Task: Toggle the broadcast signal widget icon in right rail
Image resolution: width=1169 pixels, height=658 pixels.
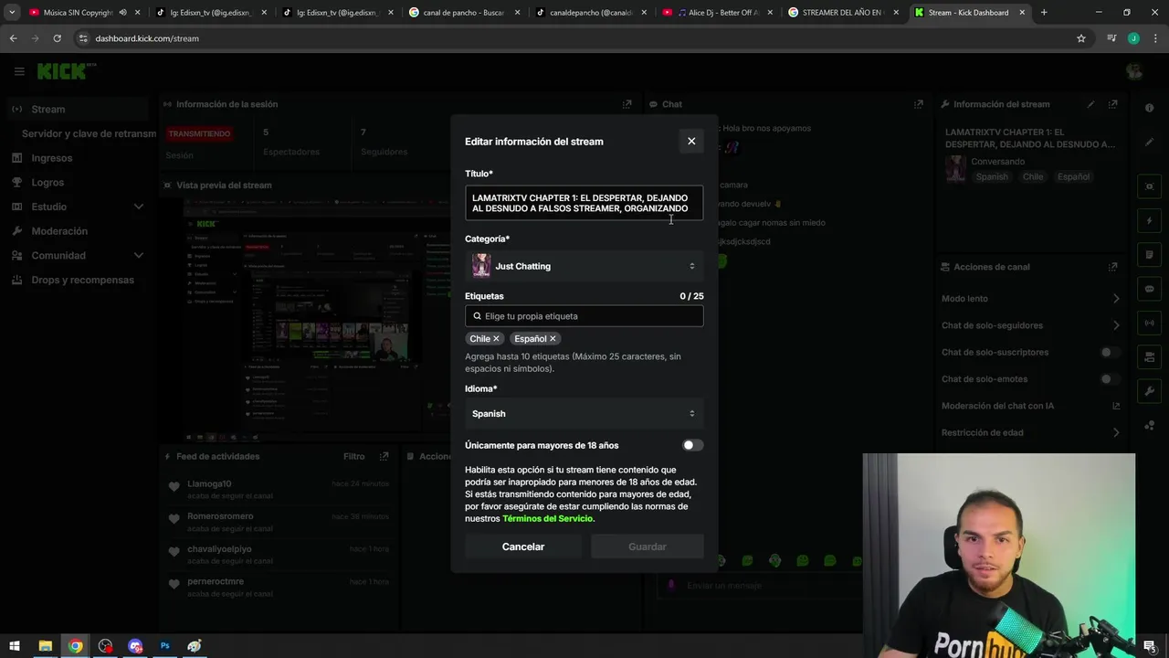Action: pos(1150,323)
